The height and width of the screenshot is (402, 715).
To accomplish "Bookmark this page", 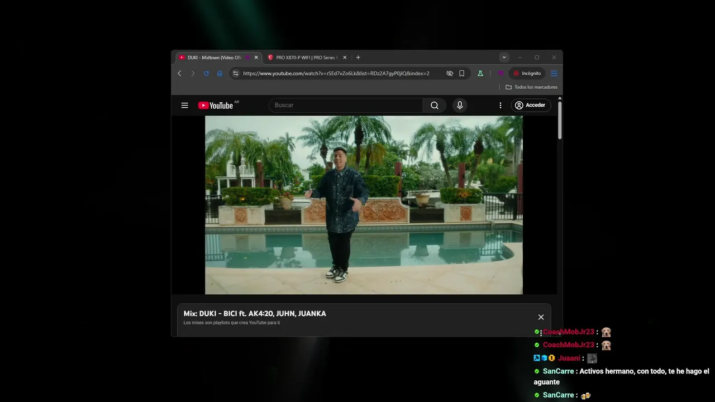I will tap(462, 73).
